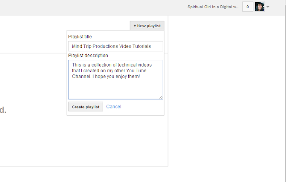Focus the Playlist title input field
Viewport: 286px width, 182px height.
point(116,46)
